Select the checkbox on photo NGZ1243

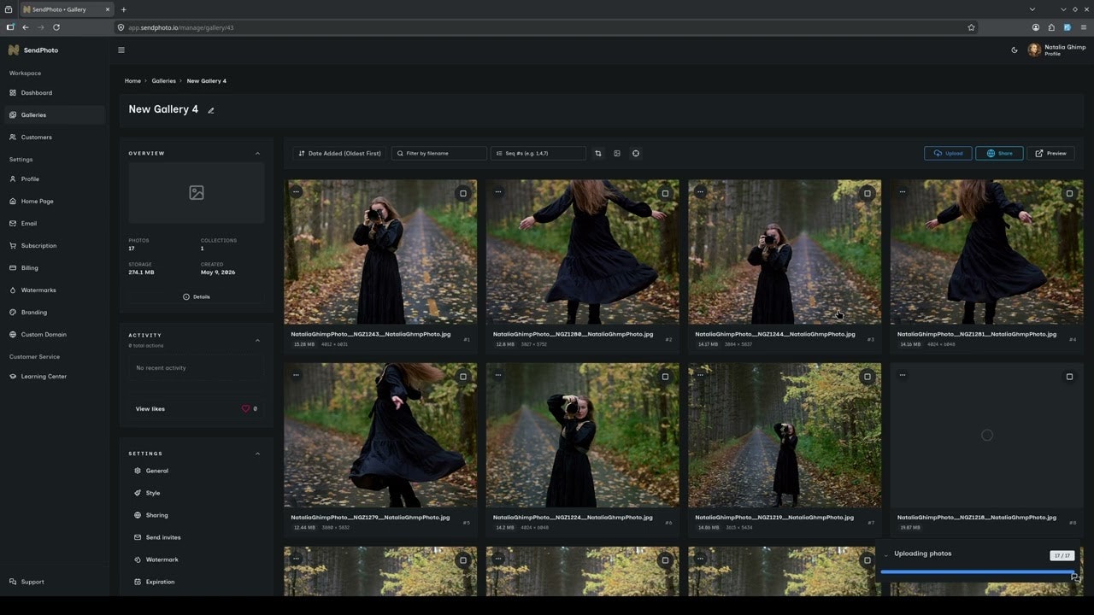[x=463, y=193]
